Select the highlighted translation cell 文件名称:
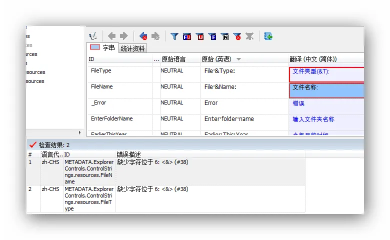The width and height of the screenshot is (390, 240). pyautogui.click(x=325, y=89)
